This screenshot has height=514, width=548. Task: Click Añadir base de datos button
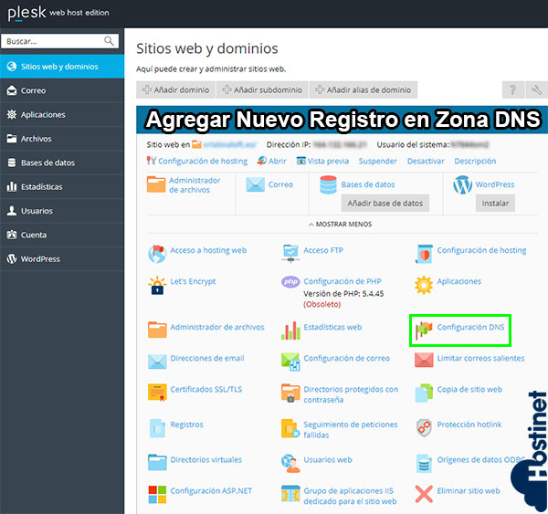click(385, 203)
